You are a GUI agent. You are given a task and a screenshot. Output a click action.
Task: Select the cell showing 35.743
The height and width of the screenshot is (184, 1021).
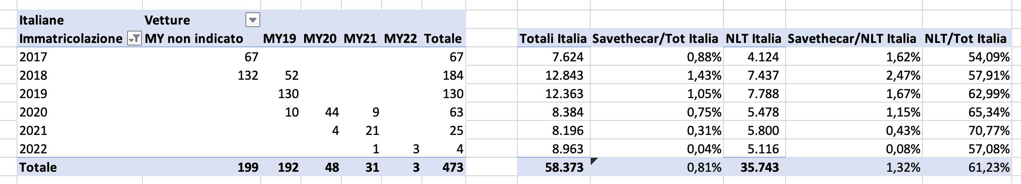pos(754,167)
